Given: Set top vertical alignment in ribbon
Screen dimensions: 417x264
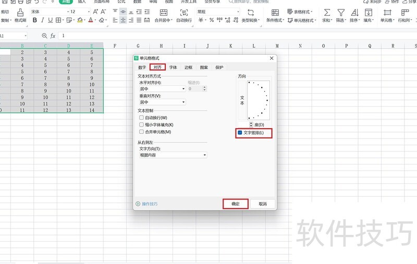Looking at the screenshot, I should (115, 11).
